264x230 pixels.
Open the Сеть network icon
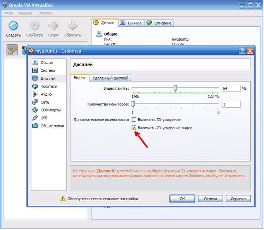coord(35,102)
